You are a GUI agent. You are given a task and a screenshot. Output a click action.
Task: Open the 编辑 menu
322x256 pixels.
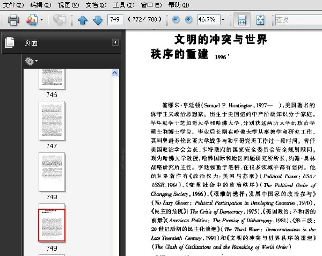(41, 5)
